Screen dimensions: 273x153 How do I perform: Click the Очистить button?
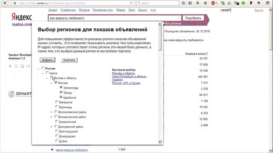click(69, 60)
